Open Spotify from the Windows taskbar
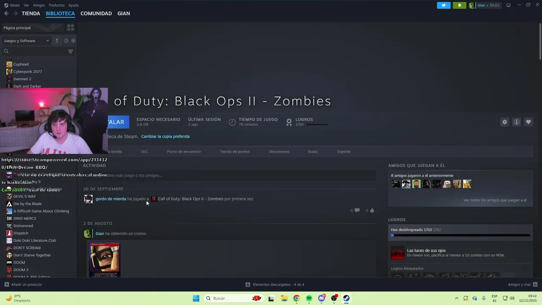542x305 pixels. (x=309, y=298)
